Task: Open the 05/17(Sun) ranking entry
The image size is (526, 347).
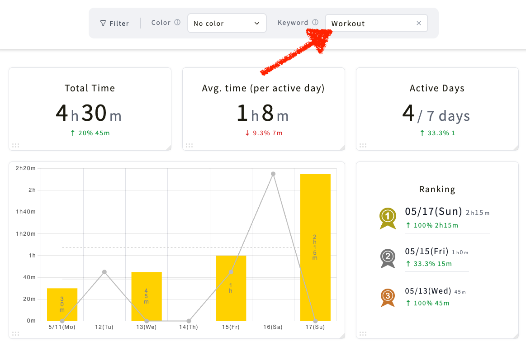Action: coord(447,218)
